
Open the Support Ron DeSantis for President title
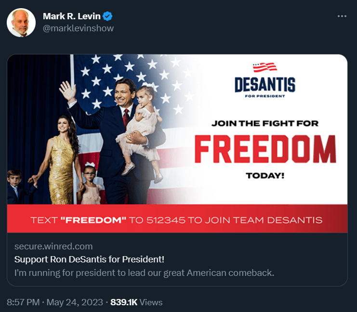tap(89, 260)
